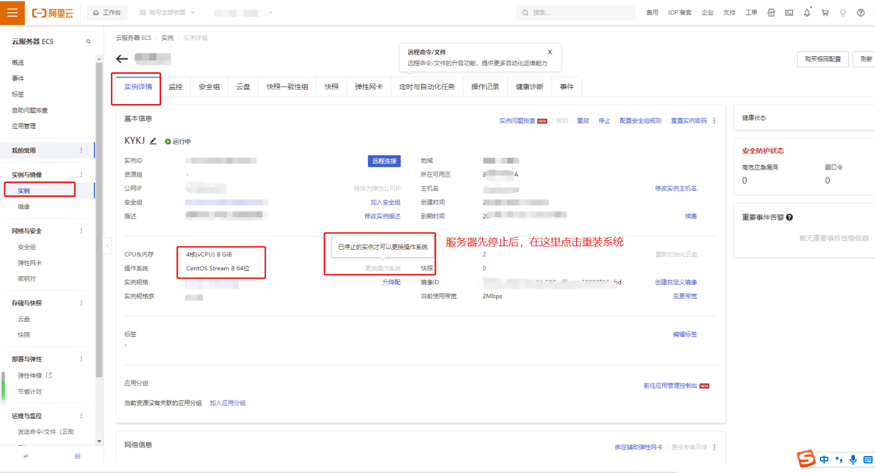The width and height of the screenshot is (875, 473).
Task: Click help icon beside 重要事件告警
Action: [790, 217]
